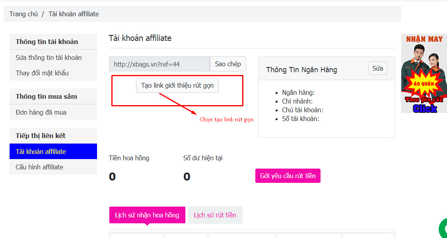Screen dimensions: 447x238
Task: Click the Thông tin tài khoản sidebar heading
Action: click(47, 42)
